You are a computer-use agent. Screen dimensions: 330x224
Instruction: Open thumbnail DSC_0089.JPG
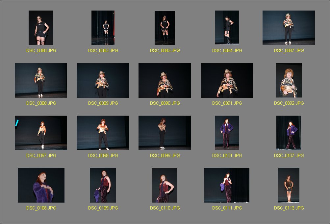pyautogui.click(x=103, y=80)
